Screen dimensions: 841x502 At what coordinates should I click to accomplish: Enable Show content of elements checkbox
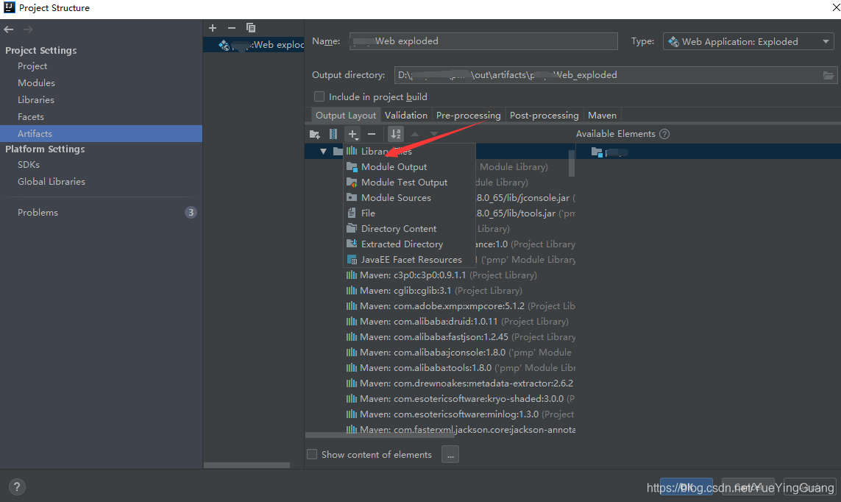312,454
